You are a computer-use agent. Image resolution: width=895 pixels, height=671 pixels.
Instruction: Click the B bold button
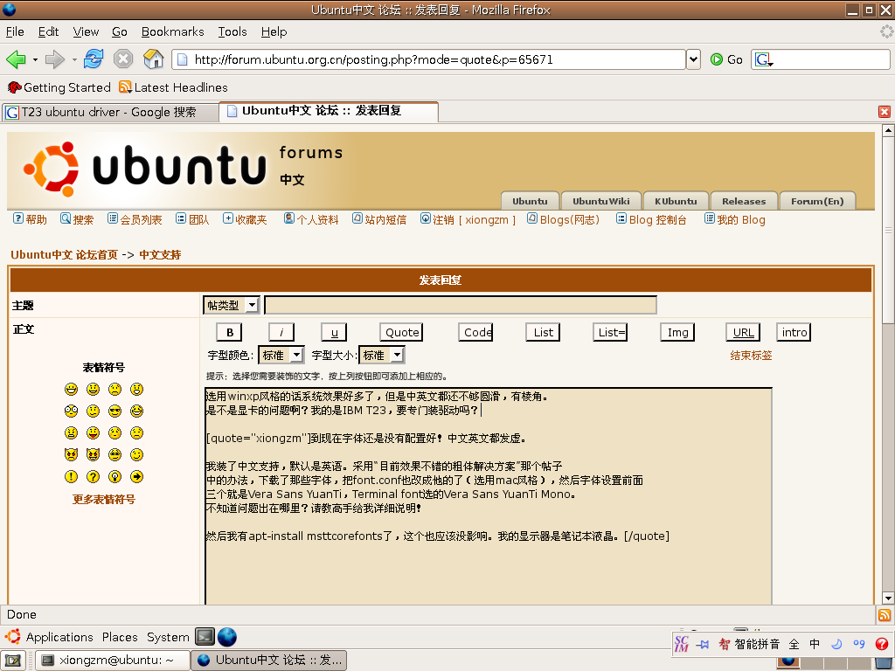pos(230,332)
